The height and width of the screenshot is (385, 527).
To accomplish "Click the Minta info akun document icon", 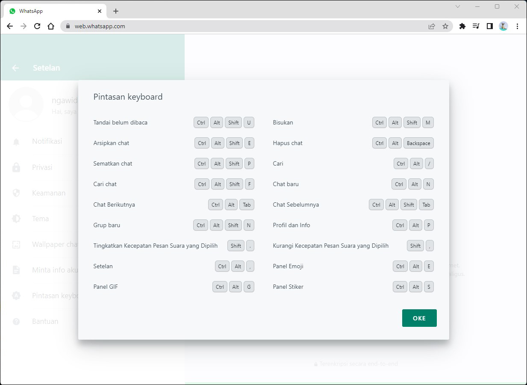I will [x=16, y=269].
